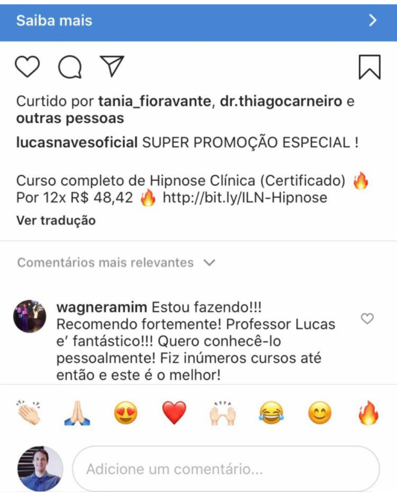Insert raised hands emoji
This screenshot has height=496, width=397.
click(x=223, y=413)
